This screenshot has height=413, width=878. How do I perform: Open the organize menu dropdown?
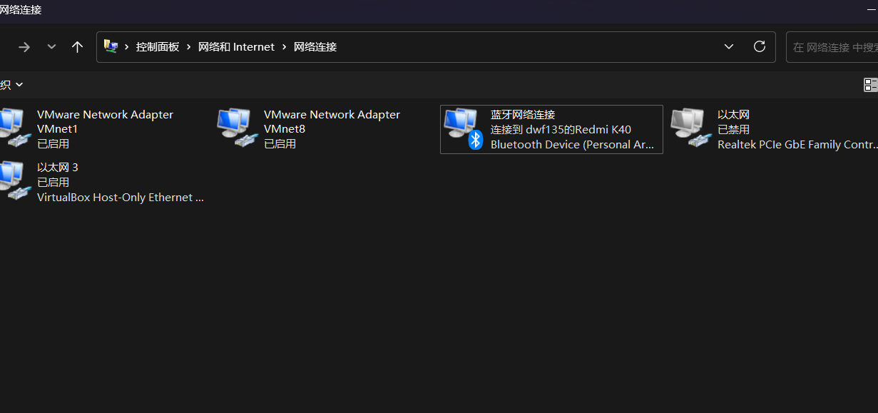point(11,84)
